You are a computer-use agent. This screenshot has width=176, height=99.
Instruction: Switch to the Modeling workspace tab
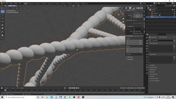[31, 4]
